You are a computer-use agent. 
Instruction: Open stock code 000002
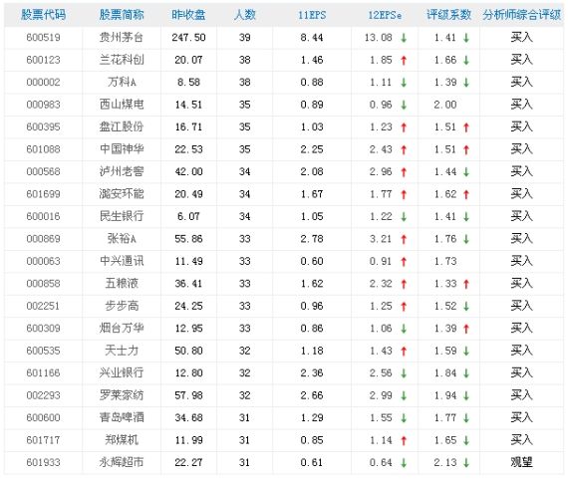click(x=43, y=82)
